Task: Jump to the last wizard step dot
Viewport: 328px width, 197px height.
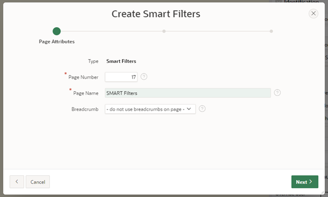Action: pos(271,31)
